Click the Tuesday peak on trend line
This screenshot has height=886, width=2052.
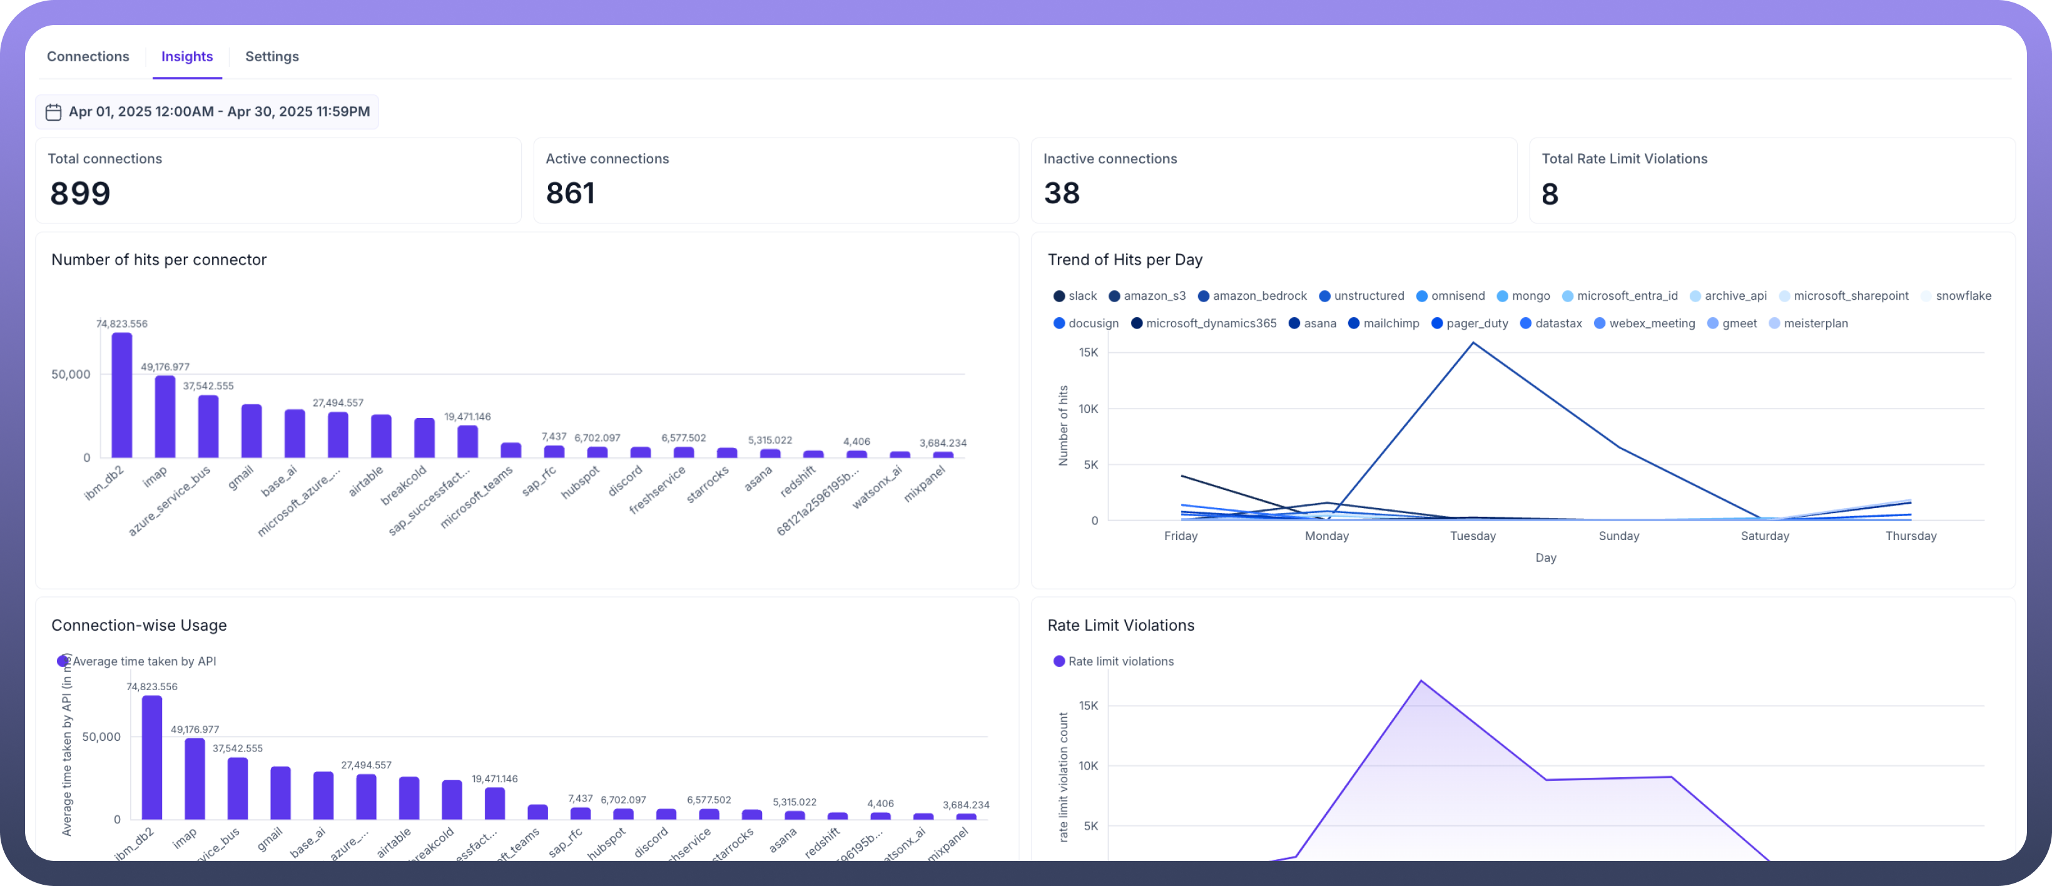1473,344
